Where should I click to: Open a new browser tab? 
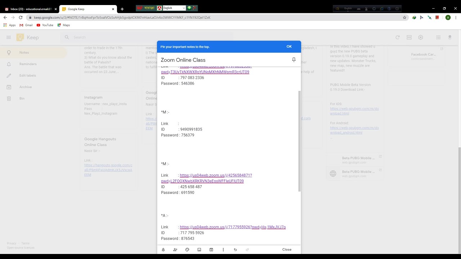tap(122, 9)
